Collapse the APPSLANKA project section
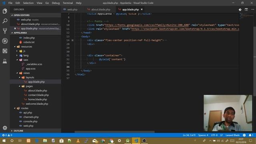Screen dimensions: 256x144 [12, 33]
